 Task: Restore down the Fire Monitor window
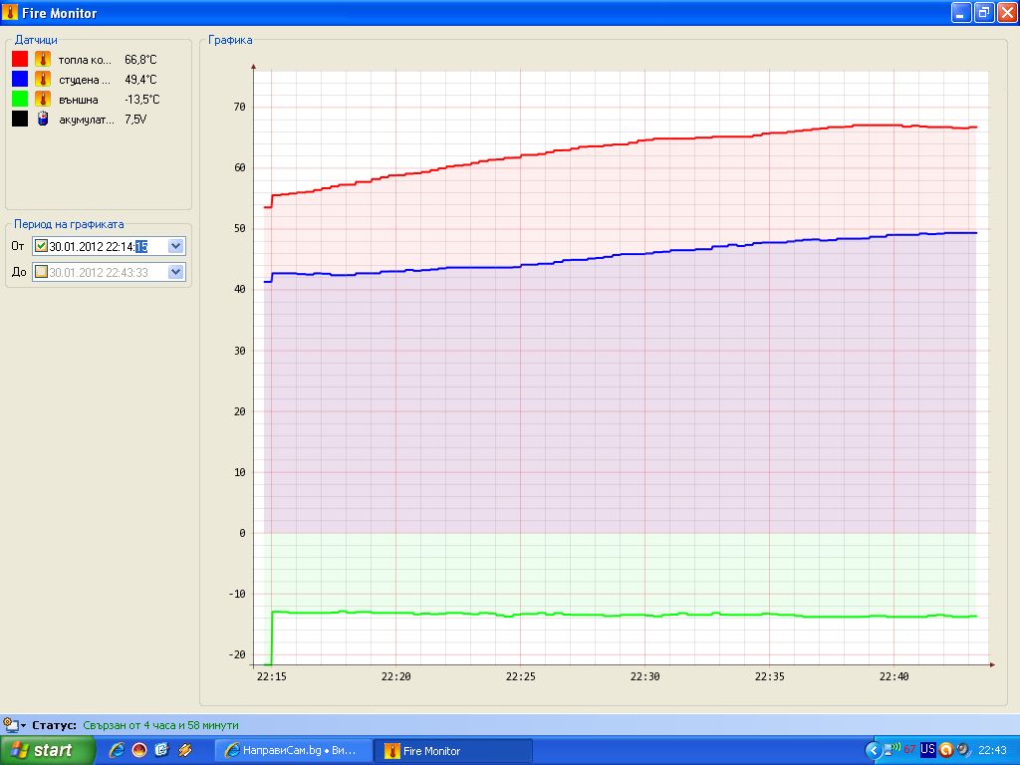984,12
